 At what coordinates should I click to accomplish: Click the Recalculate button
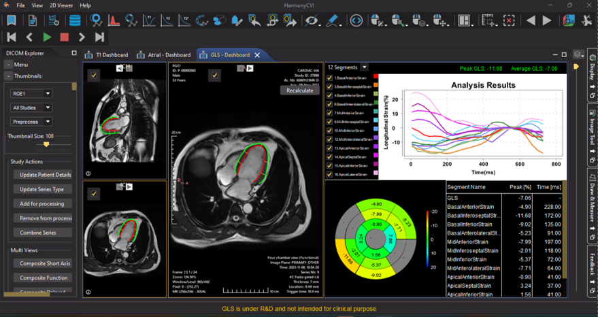tap(300, 90)
